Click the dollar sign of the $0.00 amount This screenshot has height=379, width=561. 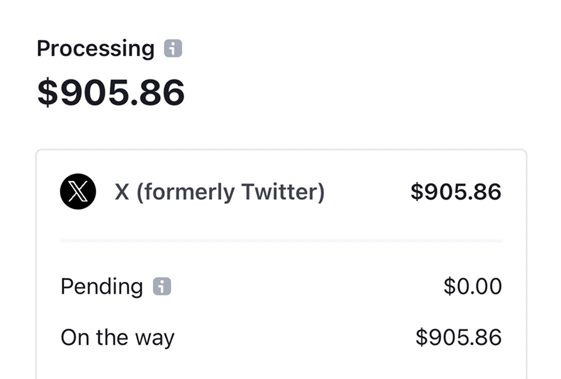(449, 287)
